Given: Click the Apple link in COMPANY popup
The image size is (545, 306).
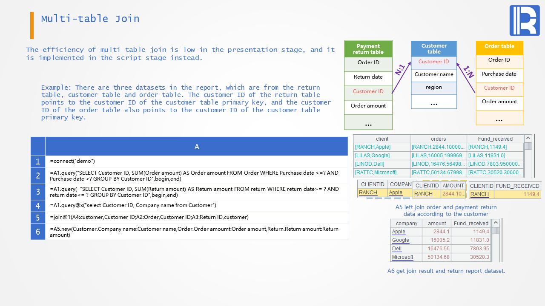Looking at the screenshot, I should pyautogui.click(x=396, y=193).
